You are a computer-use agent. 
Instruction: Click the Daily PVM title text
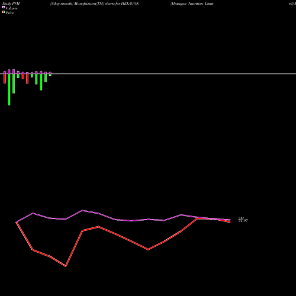pos(11,4)
